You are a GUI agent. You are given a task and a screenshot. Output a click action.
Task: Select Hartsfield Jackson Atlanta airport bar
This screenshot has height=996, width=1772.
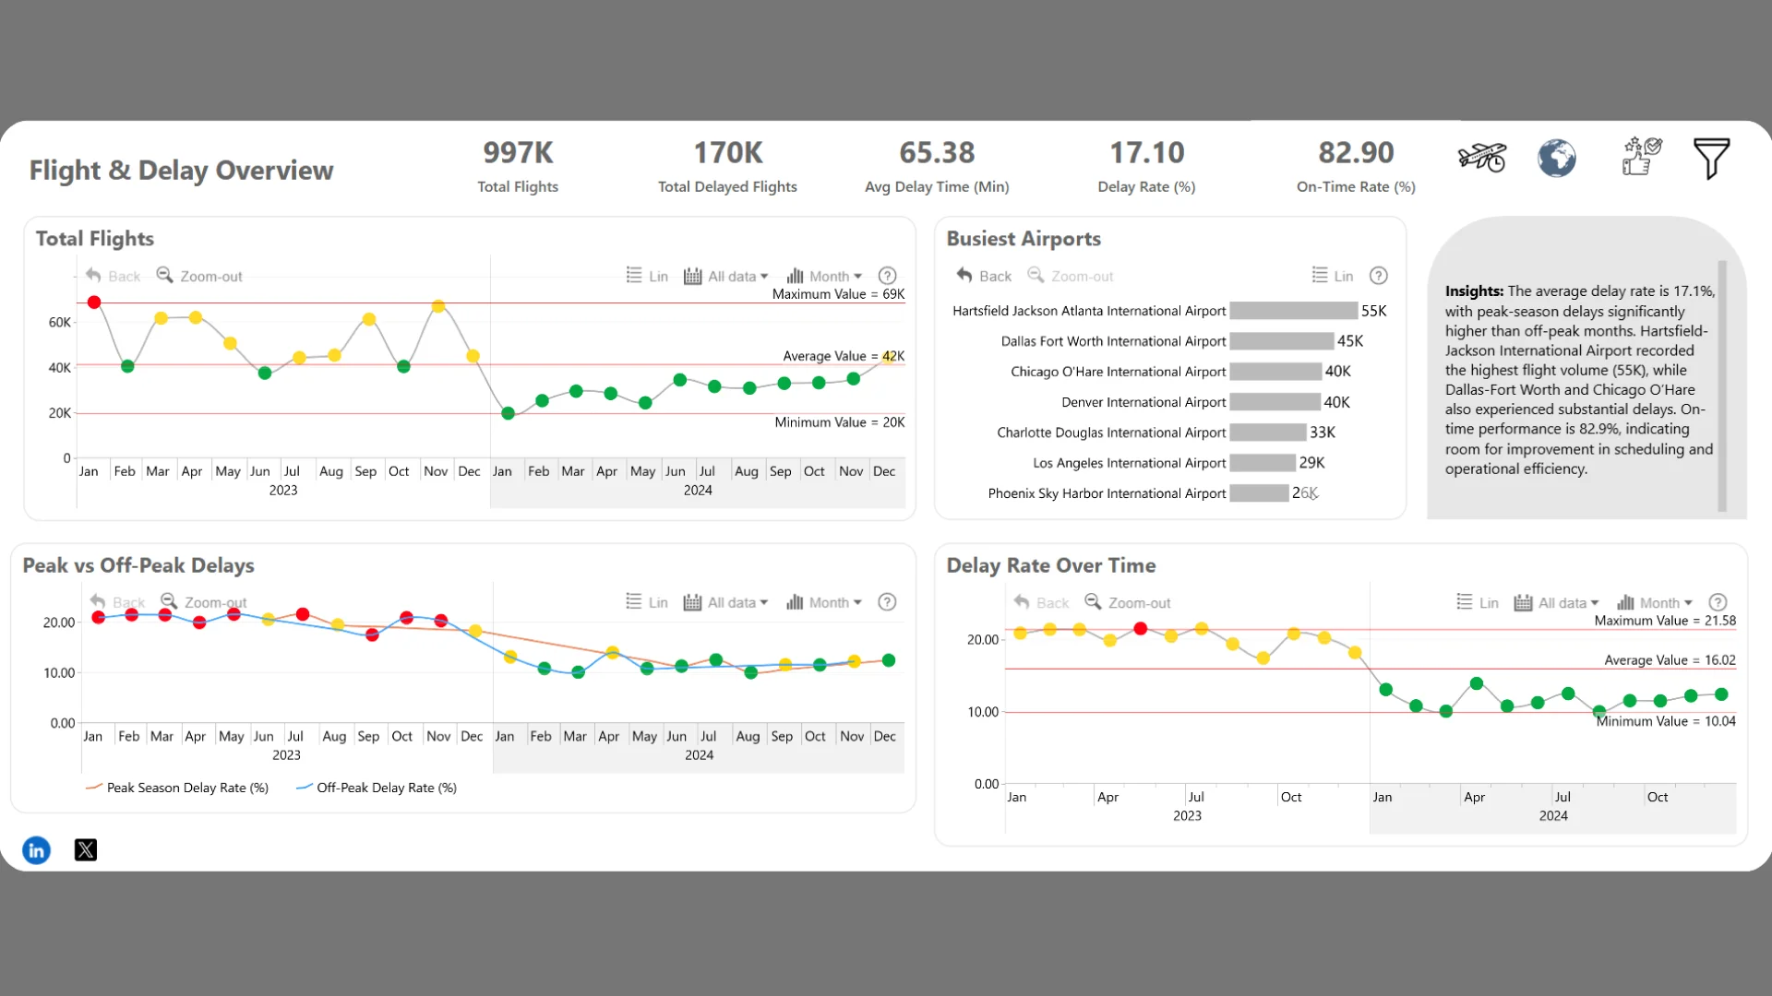1293,311
